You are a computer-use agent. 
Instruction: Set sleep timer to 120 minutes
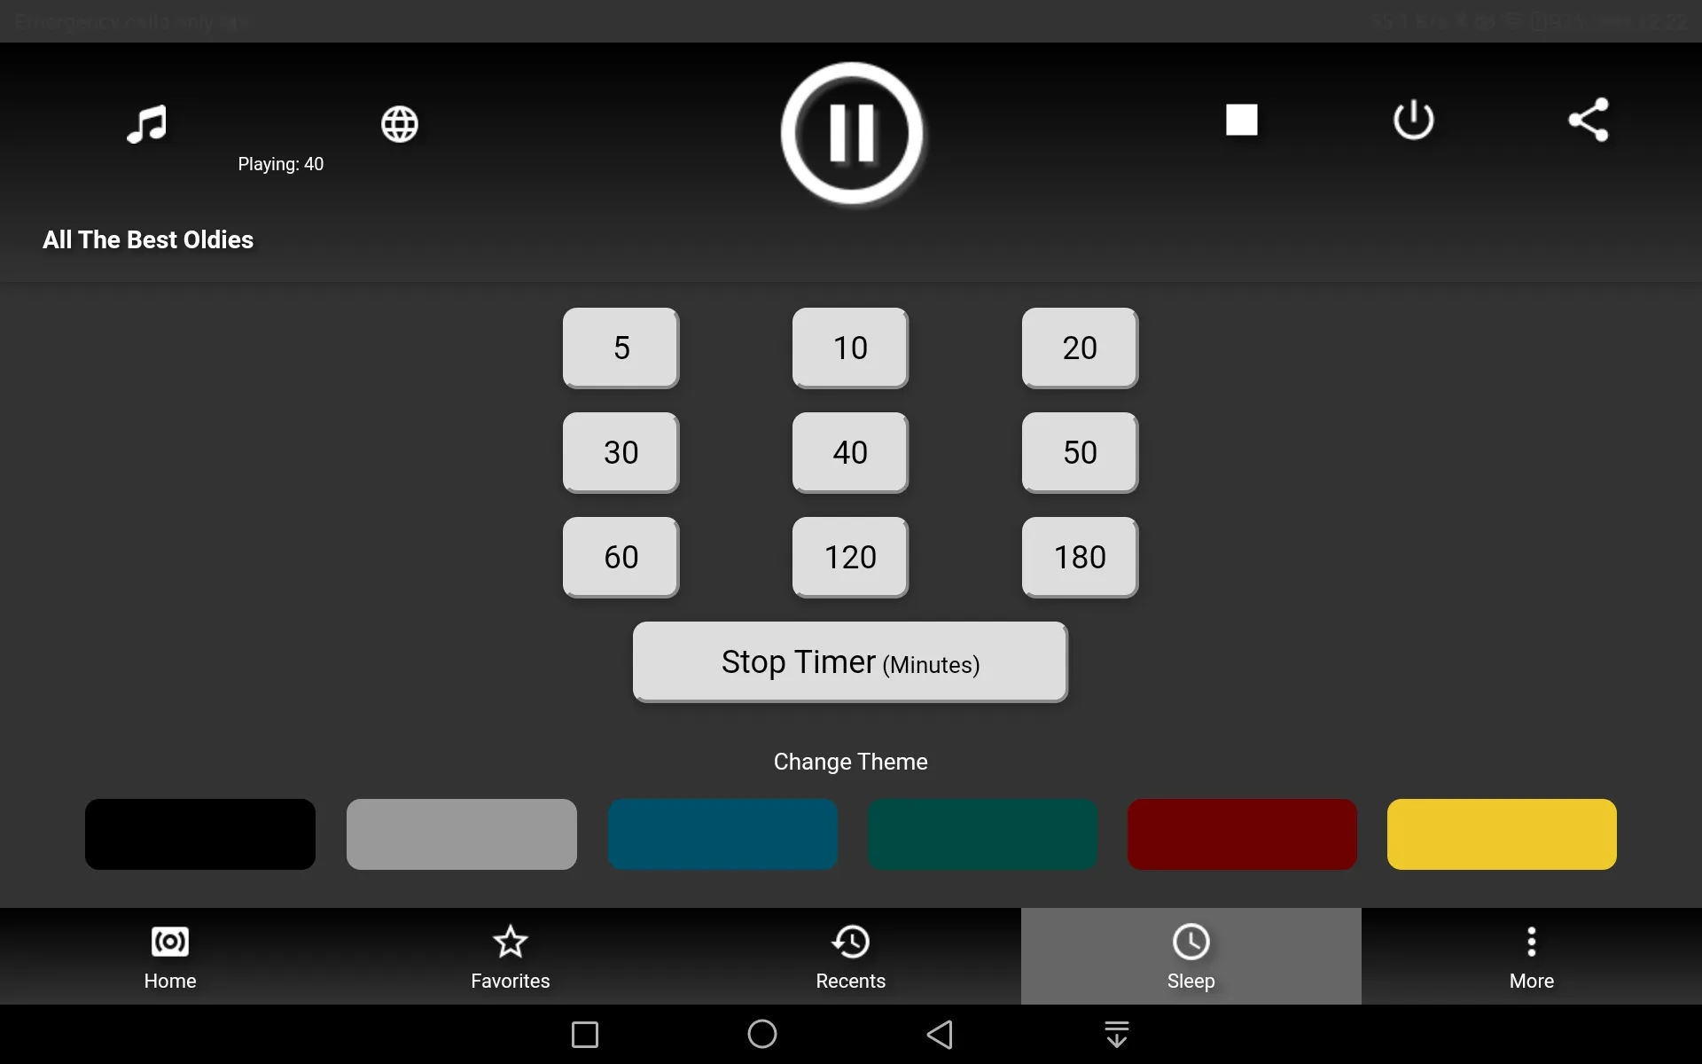point(850,557)
